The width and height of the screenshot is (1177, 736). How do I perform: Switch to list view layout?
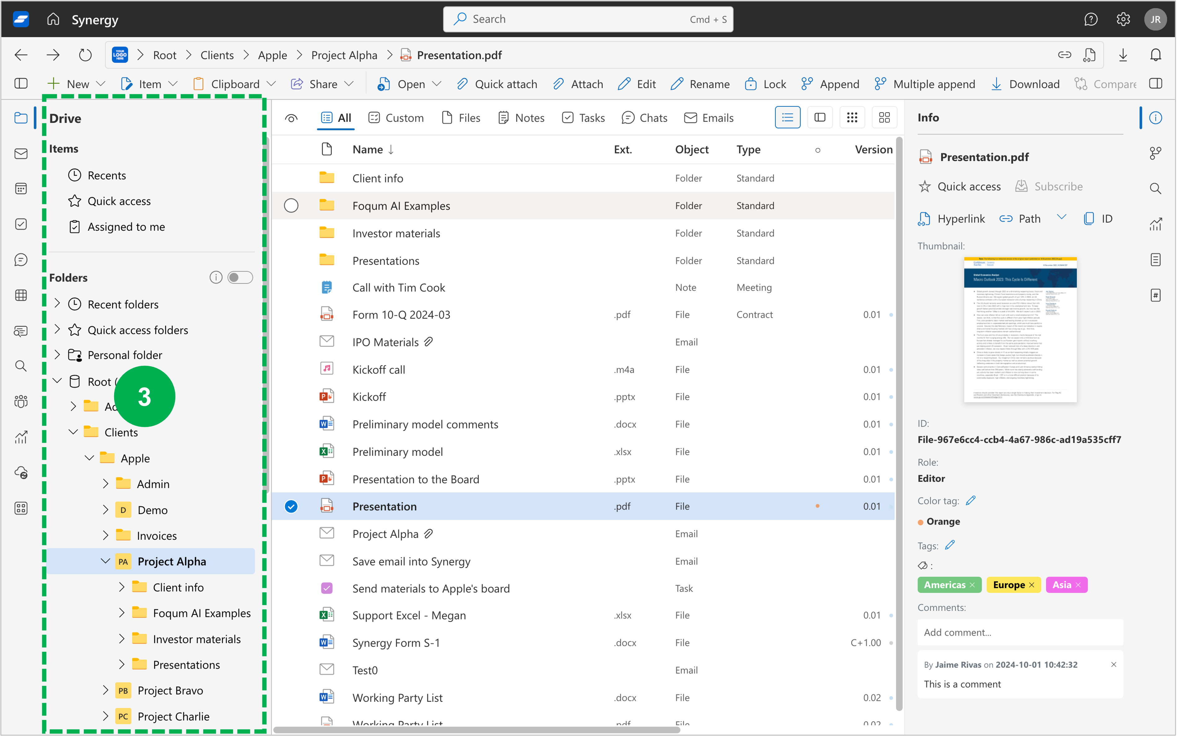click(787, 118)
